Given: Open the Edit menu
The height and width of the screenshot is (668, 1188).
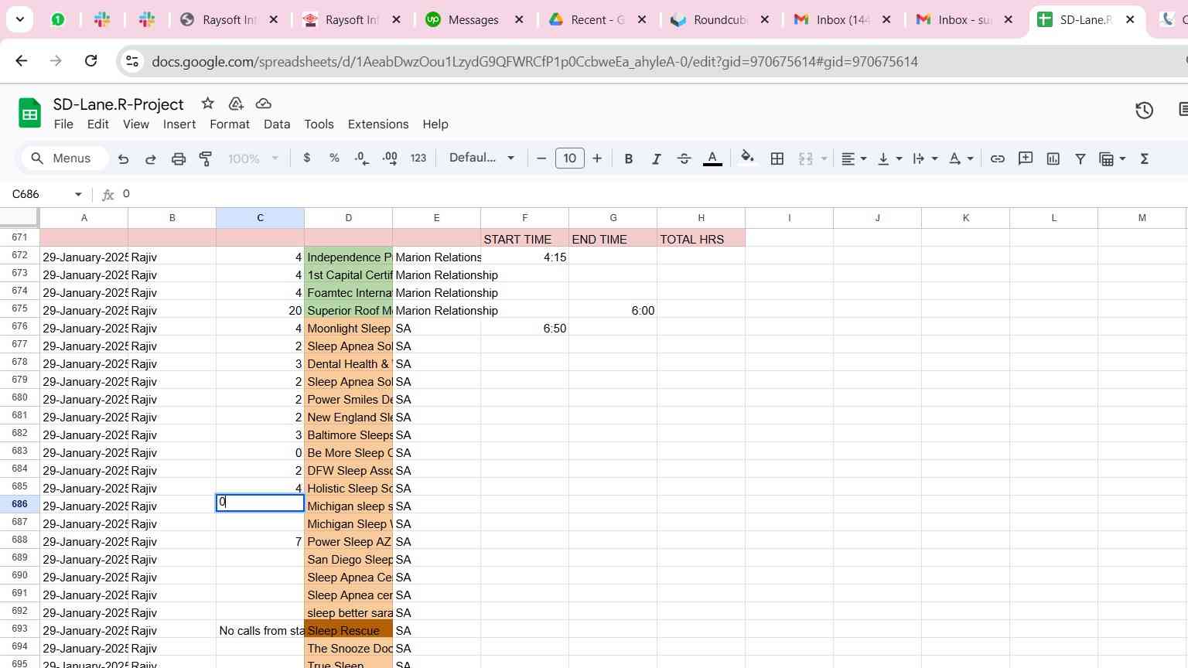Looking at the screenshot, I should 97,124.
